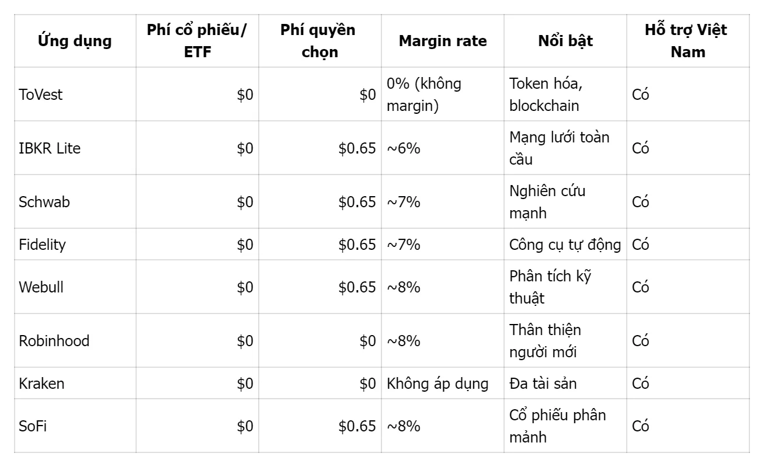Select the "Hỗ trợ Việt Nam" header

coord(687,41)
